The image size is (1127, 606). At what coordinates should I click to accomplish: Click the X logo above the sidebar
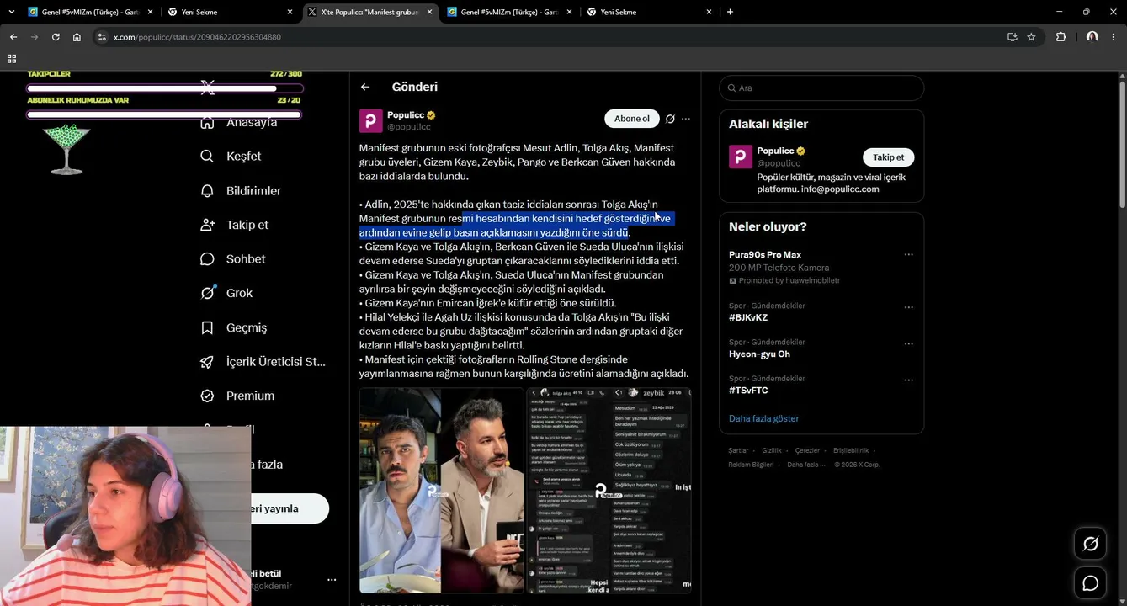(x=208, y=87)
